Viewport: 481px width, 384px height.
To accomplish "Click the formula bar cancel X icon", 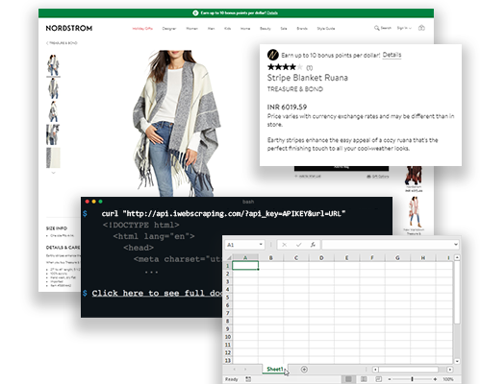I will (284, 245).
